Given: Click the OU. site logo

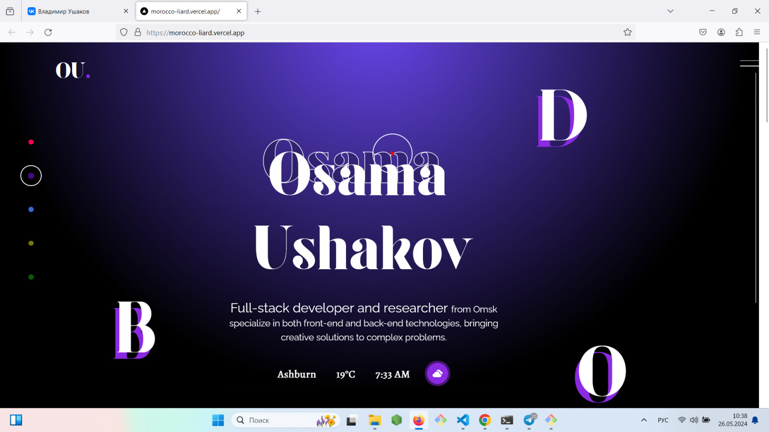Looking at the screenshot, I should (x=73, y=70).
